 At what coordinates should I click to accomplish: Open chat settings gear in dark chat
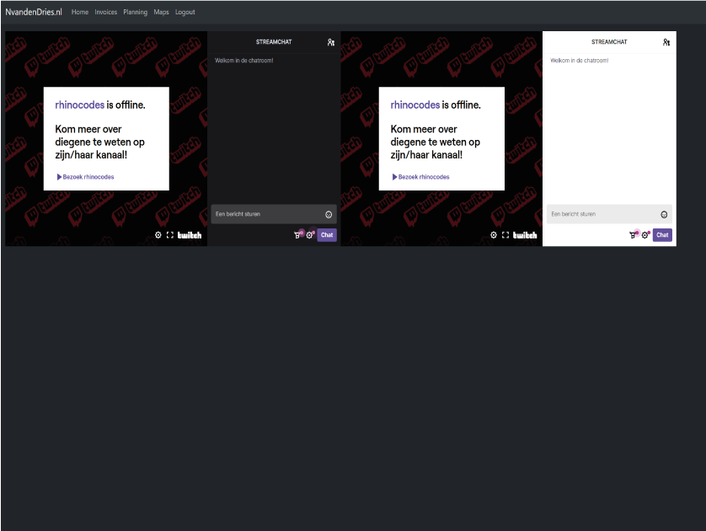coord(309,234)
